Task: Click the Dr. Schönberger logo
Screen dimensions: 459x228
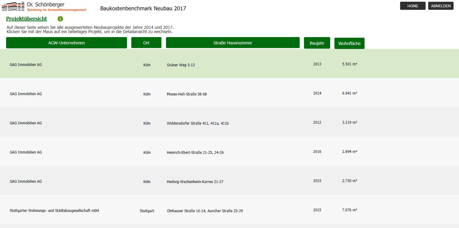Action: (44, 6)
